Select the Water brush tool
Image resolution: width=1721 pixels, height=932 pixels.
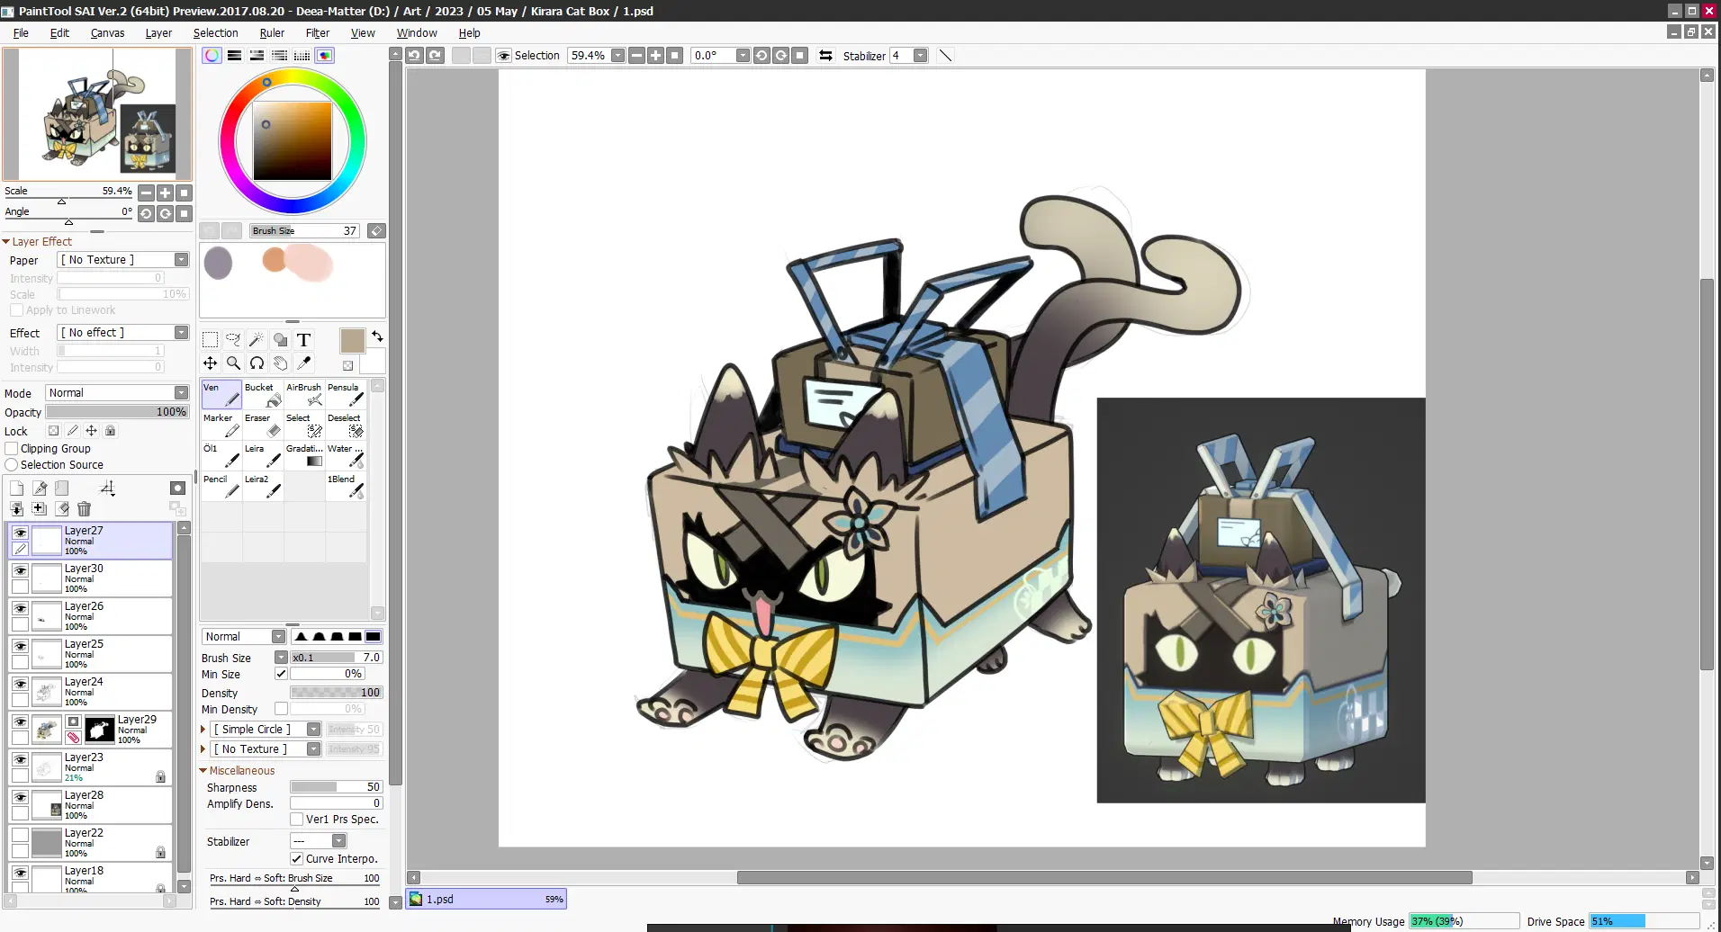[346, 455]
